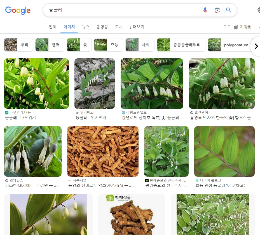Click the 네이버 블로그 green icon
Image resolution: width=260 pixels, height=235 pixels.
[x=197, y=180]
